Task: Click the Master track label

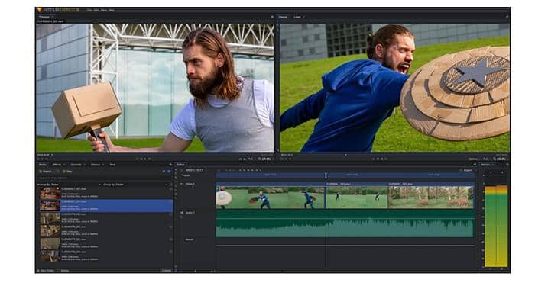Action: pos(190,239)
